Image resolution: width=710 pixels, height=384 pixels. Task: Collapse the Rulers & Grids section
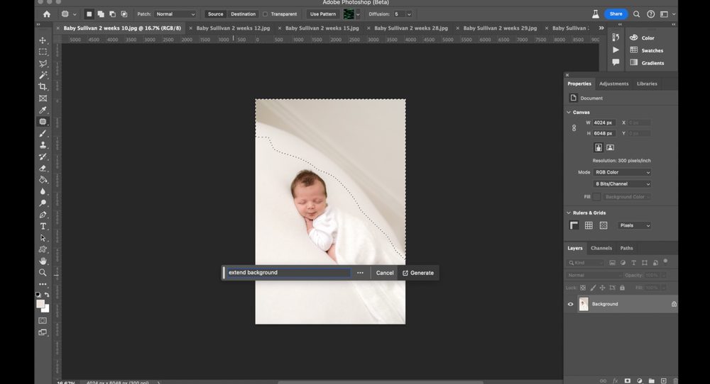click(x=569, y=213)
